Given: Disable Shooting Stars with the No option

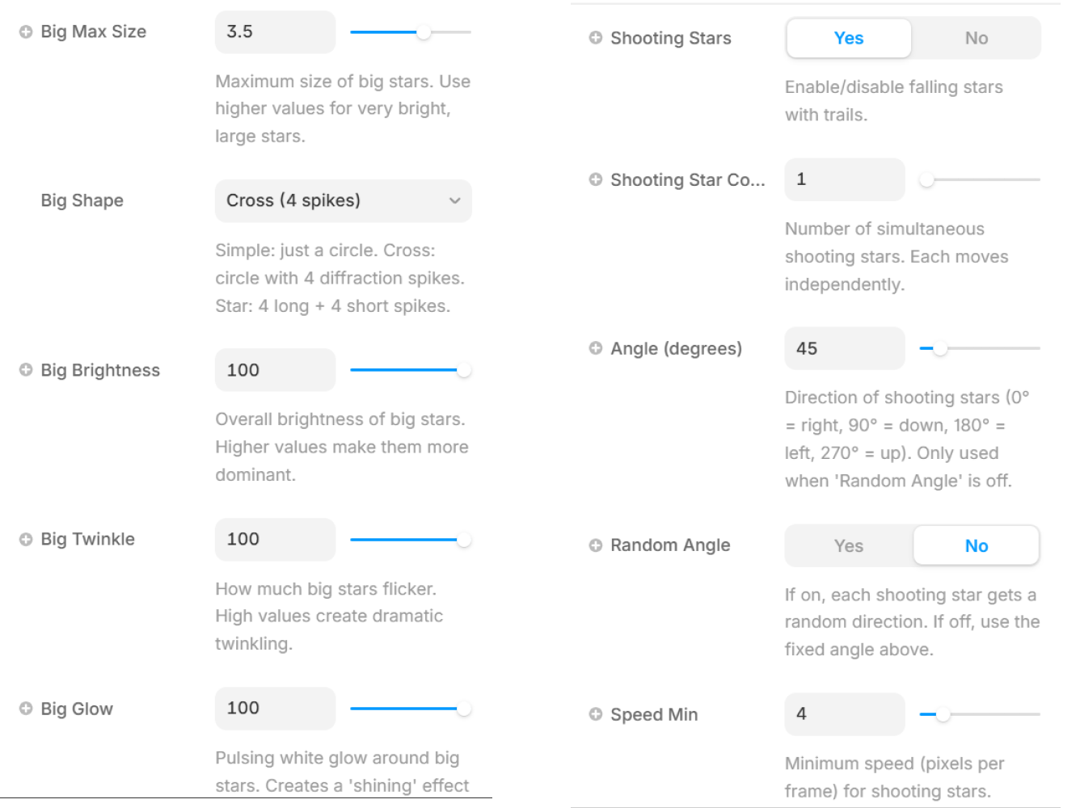Looking at the screenshot, I should pyautogui.click(x=976, y=38).
